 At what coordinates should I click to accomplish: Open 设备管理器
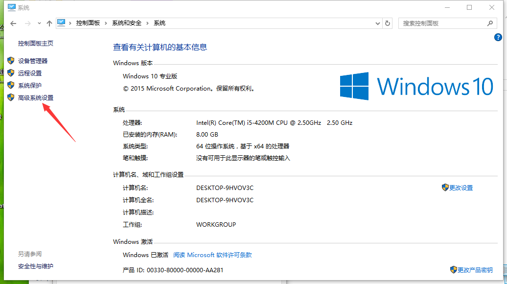(x=33, y=61)
